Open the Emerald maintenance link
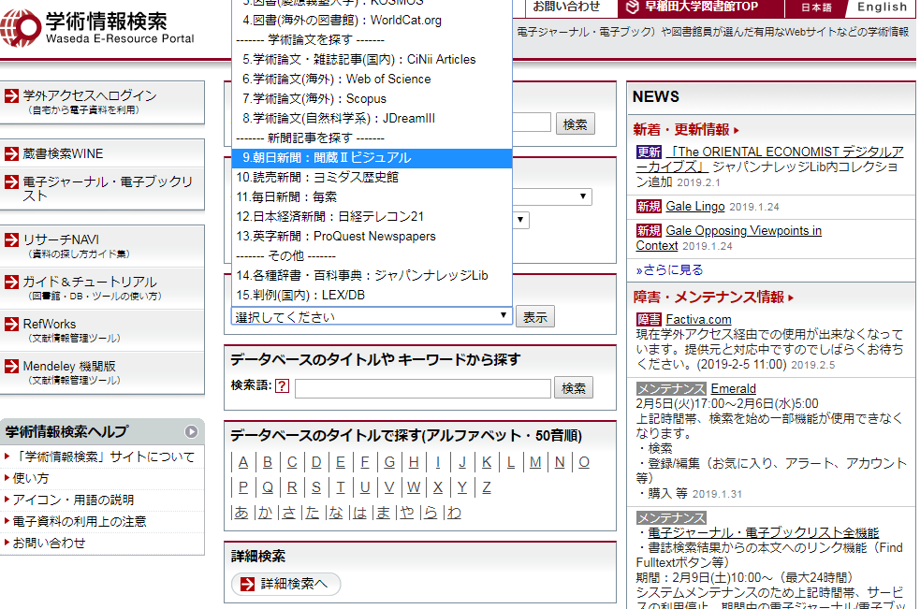 [x=734, y=388]
